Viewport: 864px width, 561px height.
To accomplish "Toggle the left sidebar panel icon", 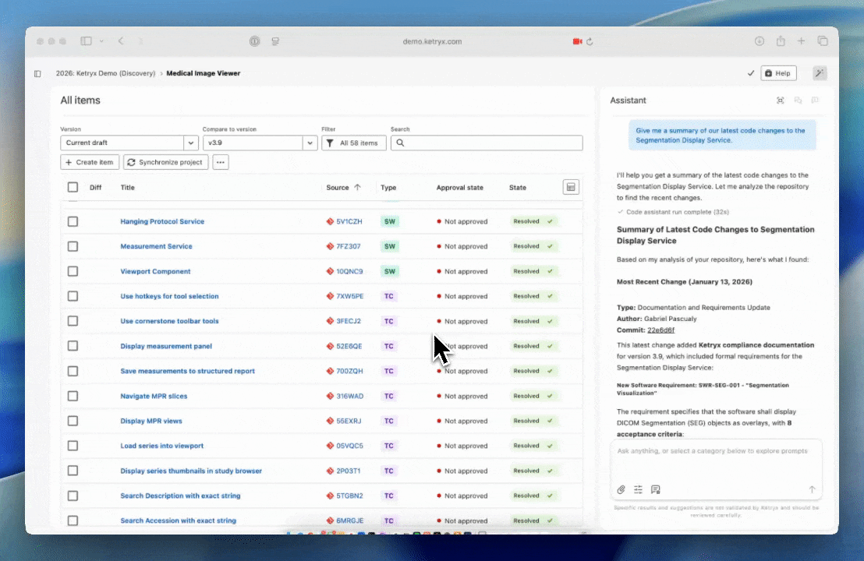I will tap(37, 74).
